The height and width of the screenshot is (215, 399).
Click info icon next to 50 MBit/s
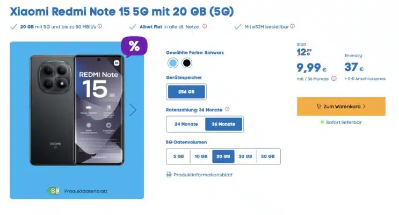100,26
